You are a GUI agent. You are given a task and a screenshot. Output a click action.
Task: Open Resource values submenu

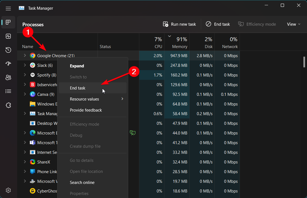[84, 99]
